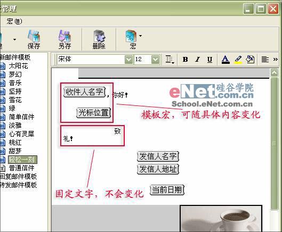282x232 pixels.
Task: Select the 简单信件 template
Action: (21, 117)
